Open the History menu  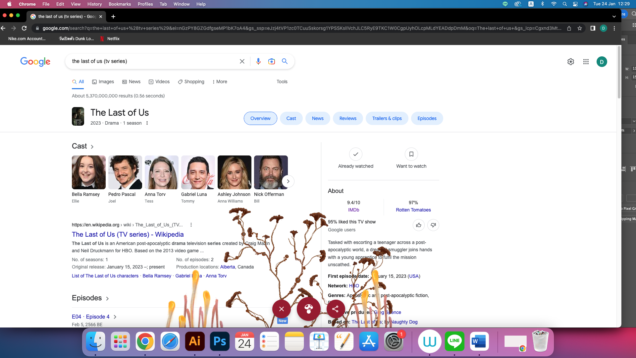(94, 4)
